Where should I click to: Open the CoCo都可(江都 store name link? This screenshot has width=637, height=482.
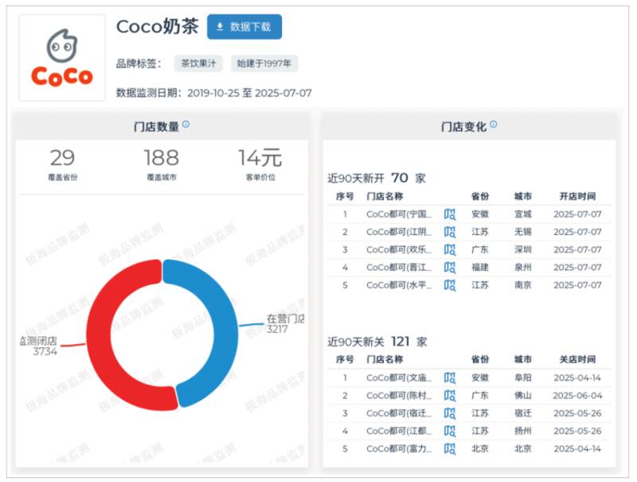tap(399, 431)
